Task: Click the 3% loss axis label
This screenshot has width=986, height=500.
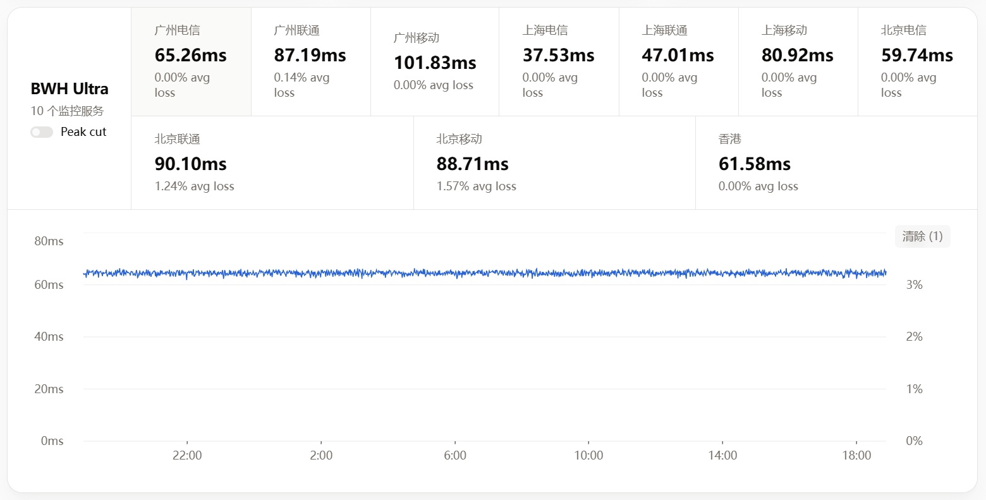Action: pyautogui.click(x=914, y=284)
